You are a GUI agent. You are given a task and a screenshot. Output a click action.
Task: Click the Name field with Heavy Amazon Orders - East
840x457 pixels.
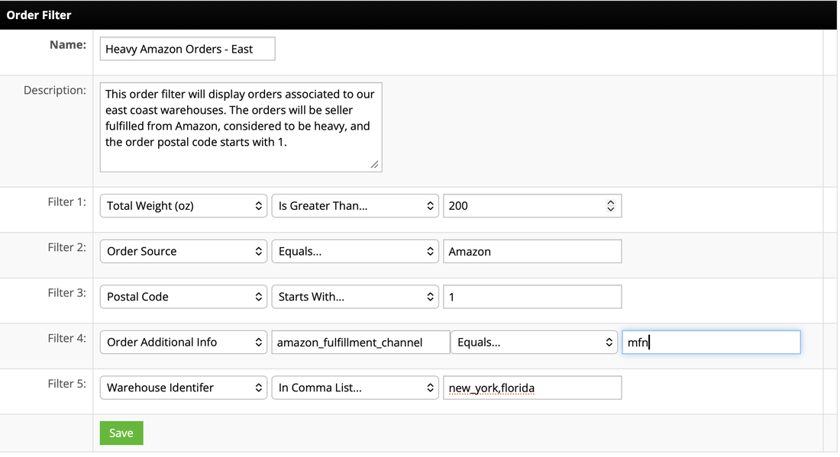coord(188,49)
